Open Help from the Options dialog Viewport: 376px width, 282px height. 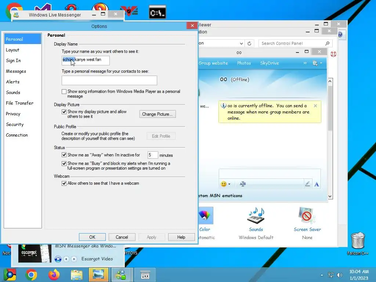point(181,237)
